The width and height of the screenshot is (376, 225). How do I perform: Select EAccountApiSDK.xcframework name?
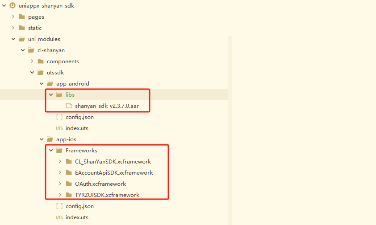[x=114, y=172]
